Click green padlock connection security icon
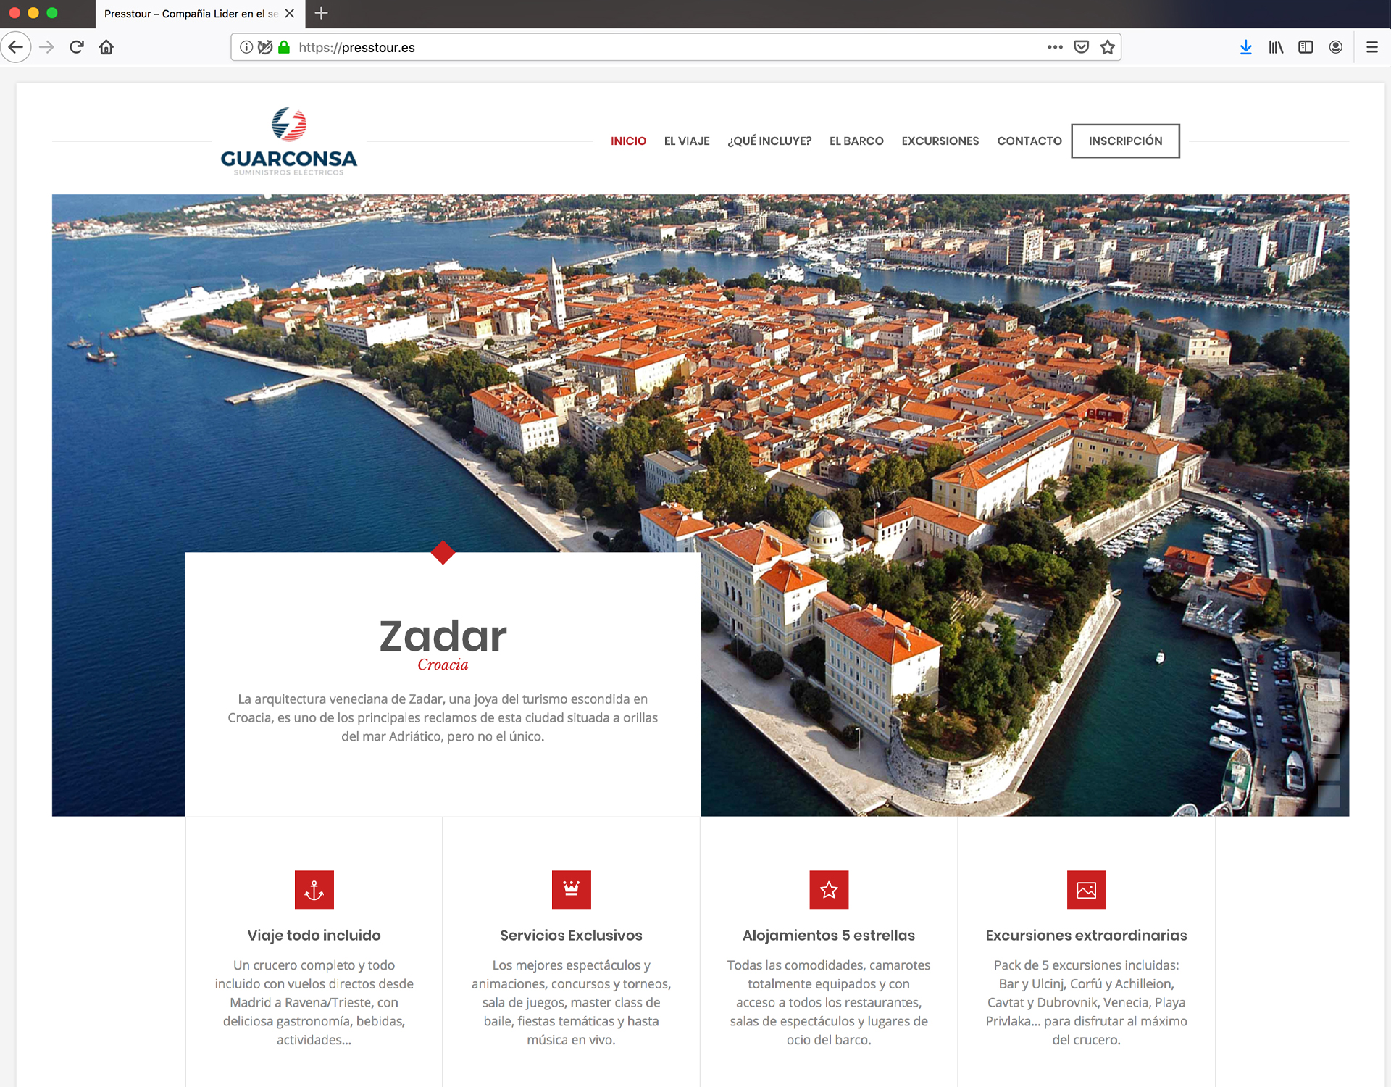Image resolution: width=1391 pixels, height=1087 pixels. click(x=284, y=48)
